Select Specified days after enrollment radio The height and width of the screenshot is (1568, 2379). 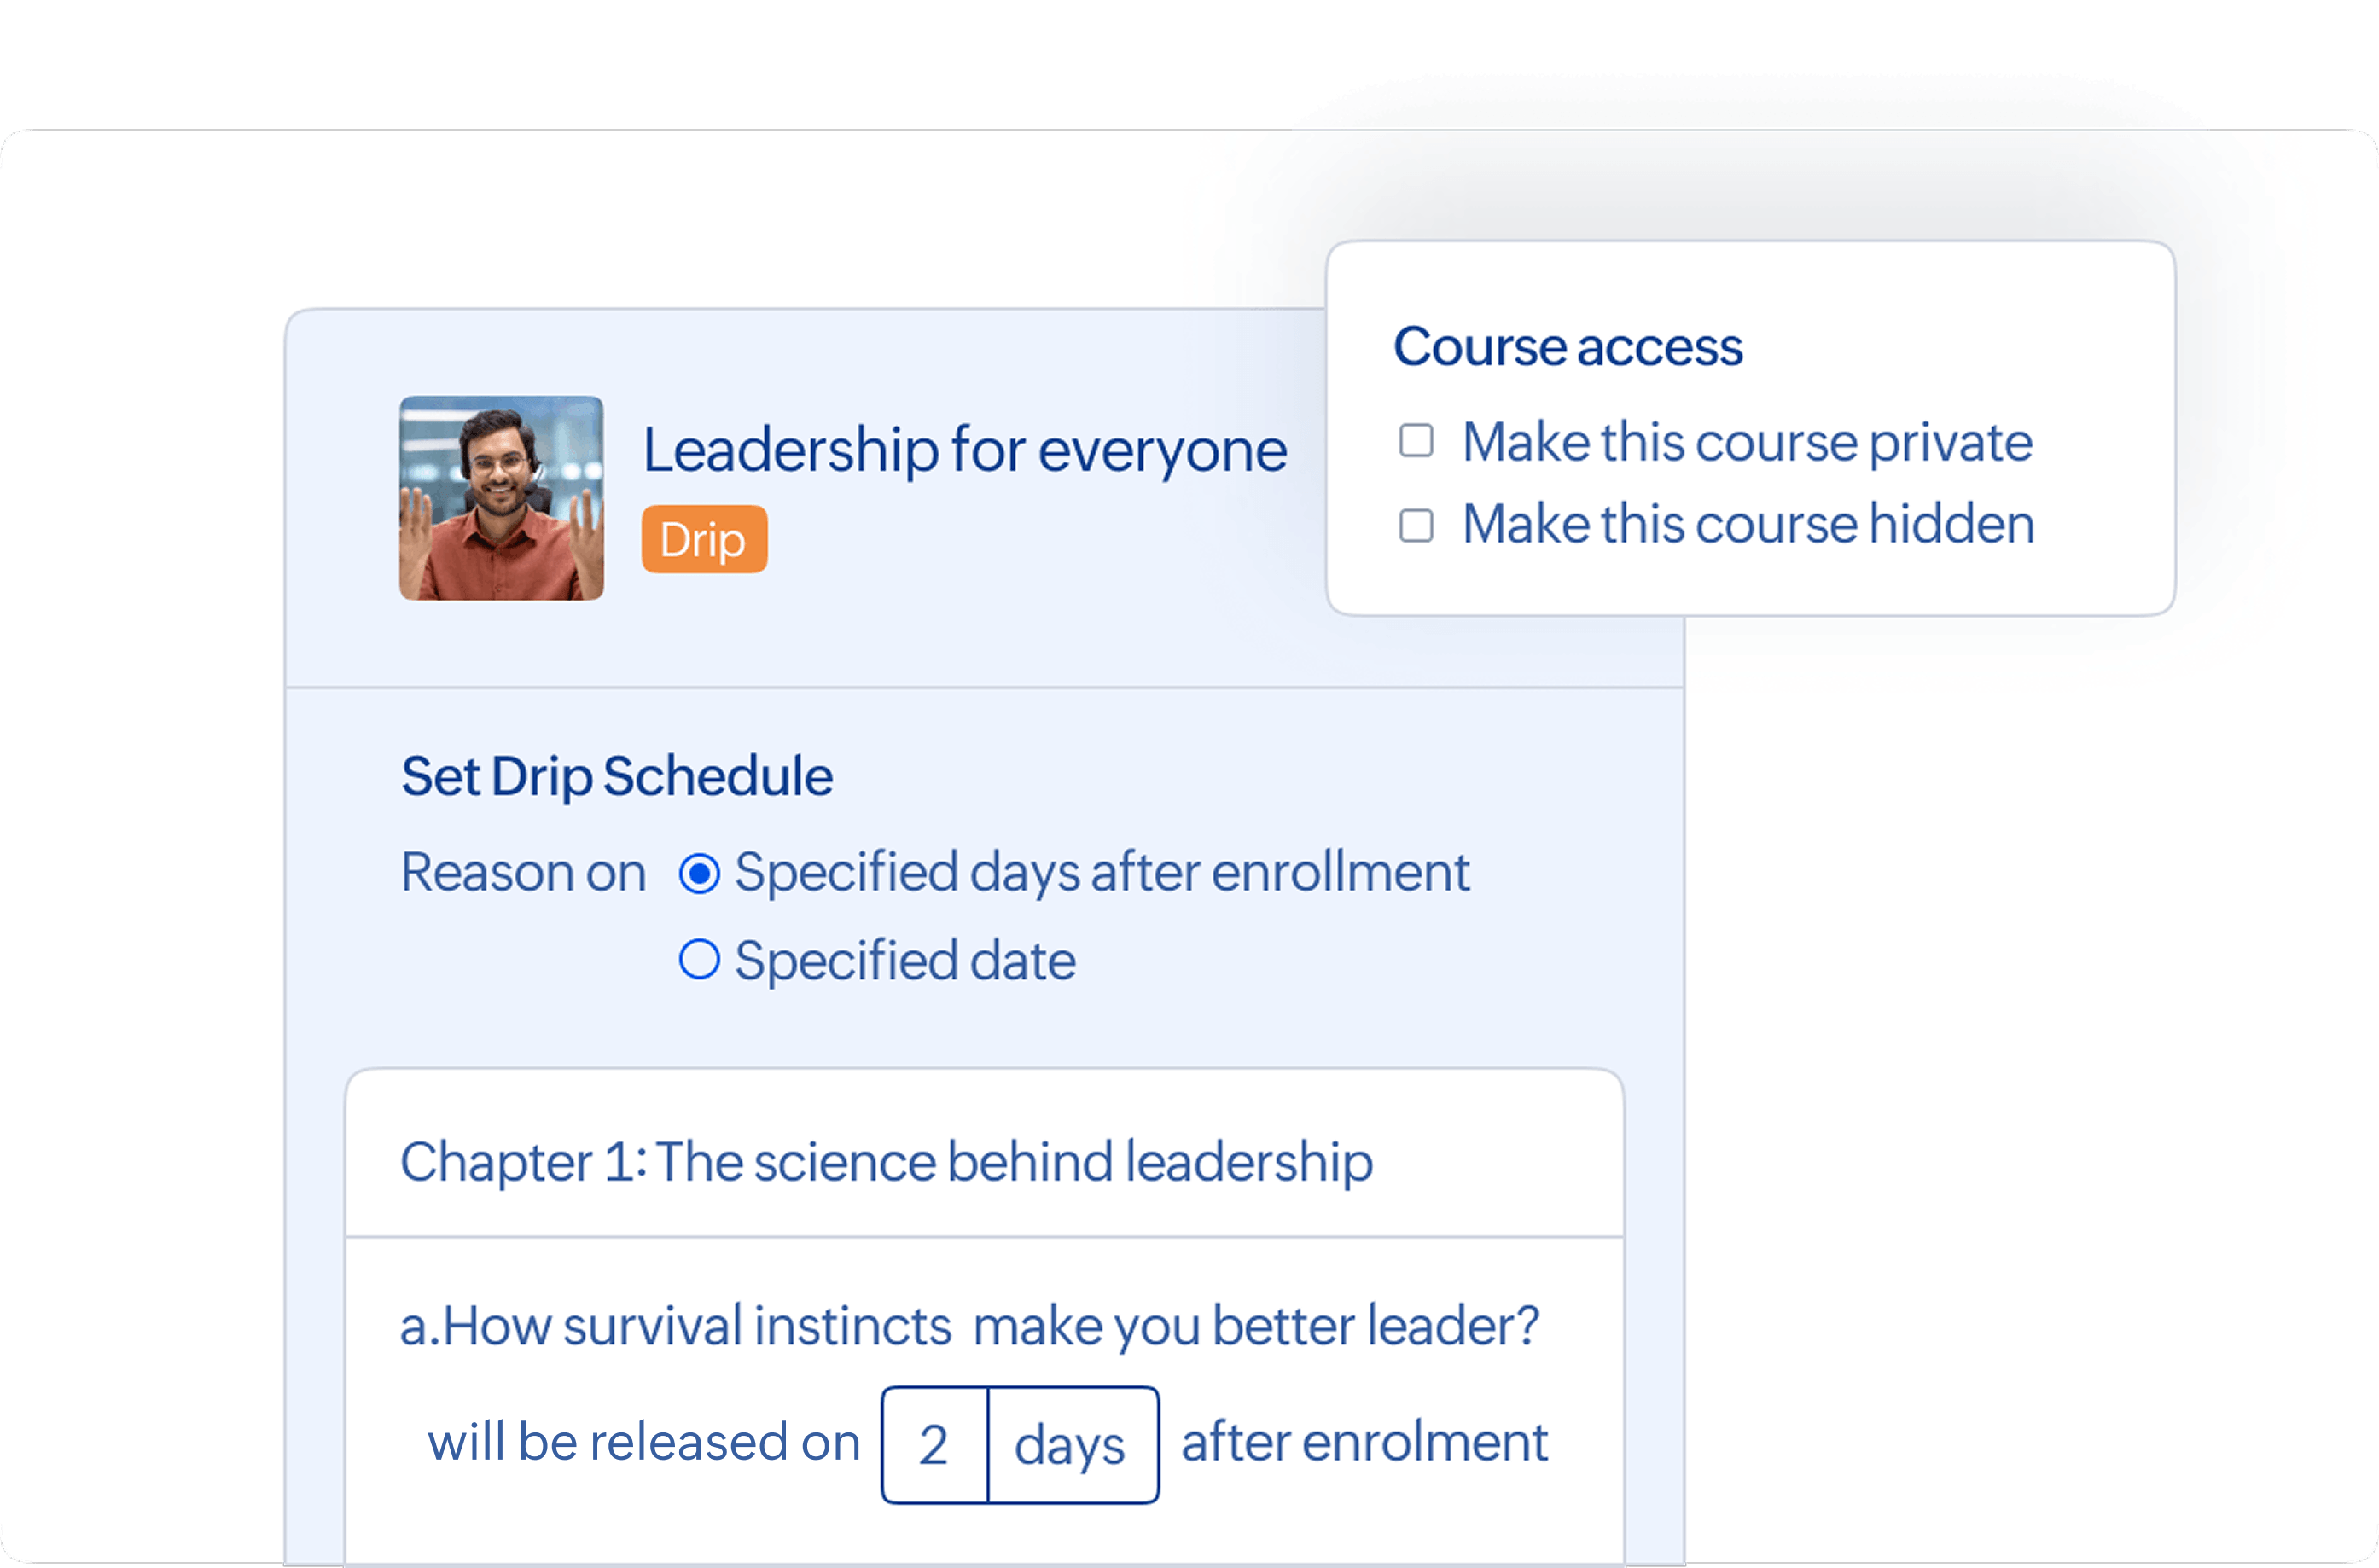[699, 873]
